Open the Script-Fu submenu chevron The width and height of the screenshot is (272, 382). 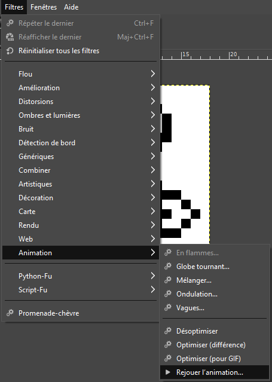[153, 289]
